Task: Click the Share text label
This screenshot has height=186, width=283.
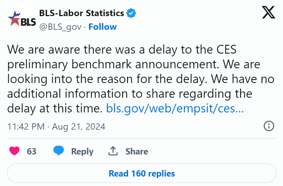Action: pos(137,151)
